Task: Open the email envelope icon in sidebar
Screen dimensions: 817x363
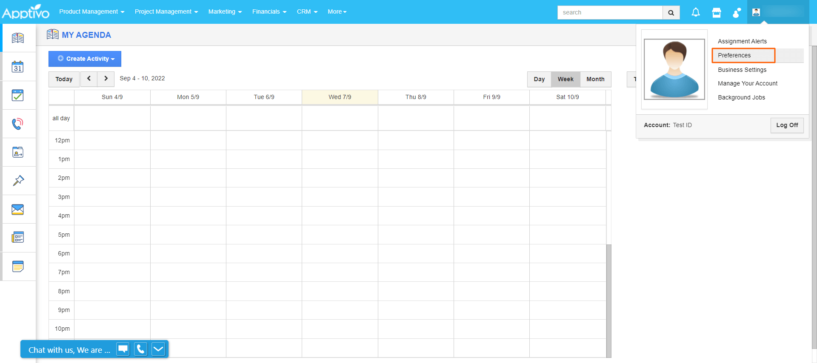Action: pyautogui.click(x=18, y=209)
